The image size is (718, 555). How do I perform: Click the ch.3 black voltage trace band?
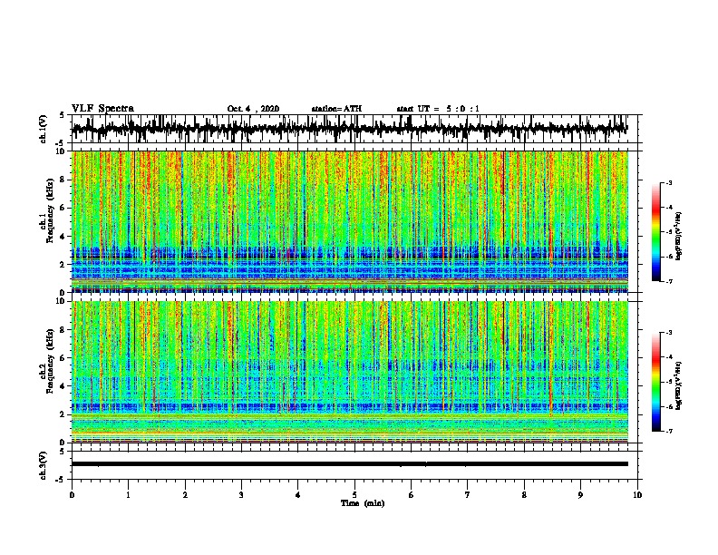tap(349, 464)
